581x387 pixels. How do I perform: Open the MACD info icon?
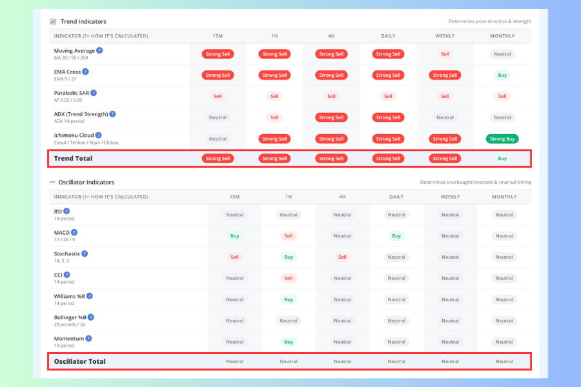pyautogui.click(x=74, y=232)
